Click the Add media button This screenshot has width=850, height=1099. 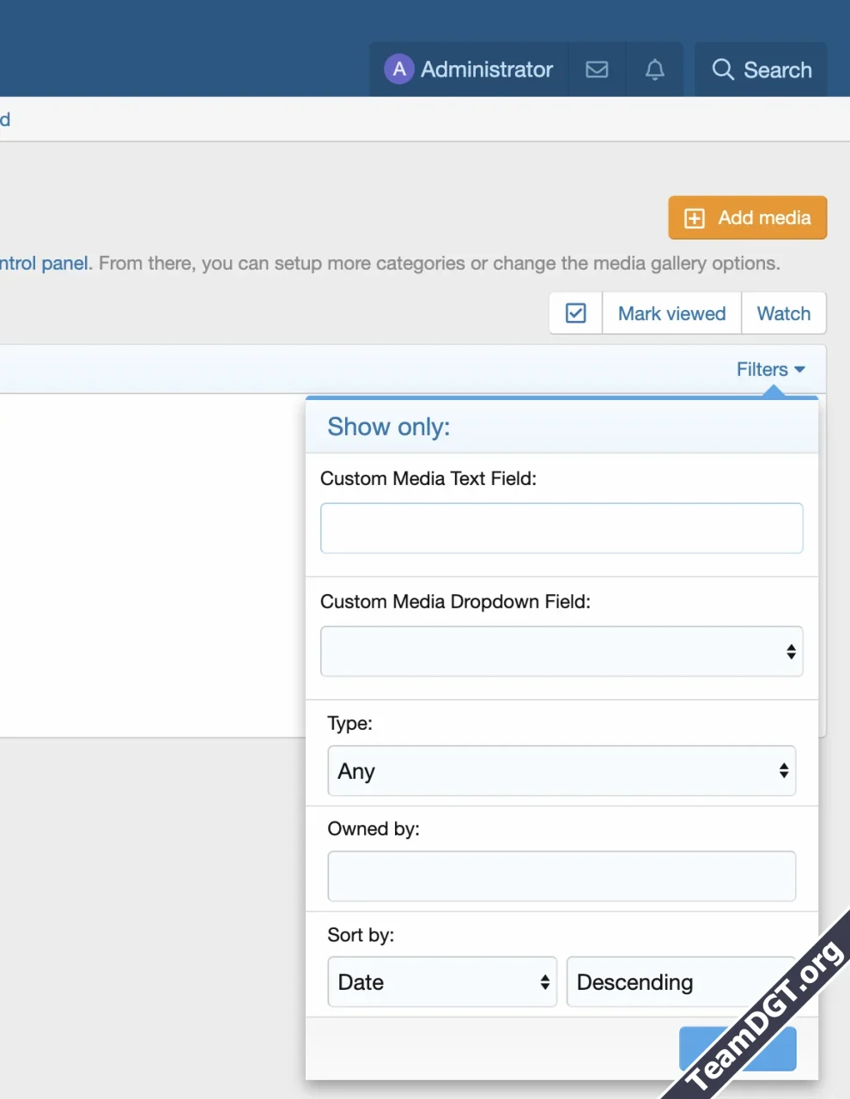click(746, 217)
